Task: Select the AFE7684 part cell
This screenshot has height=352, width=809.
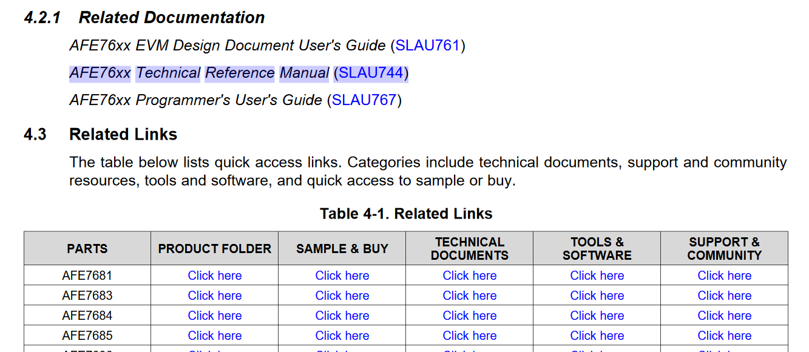Action: [x=87, y=316]
